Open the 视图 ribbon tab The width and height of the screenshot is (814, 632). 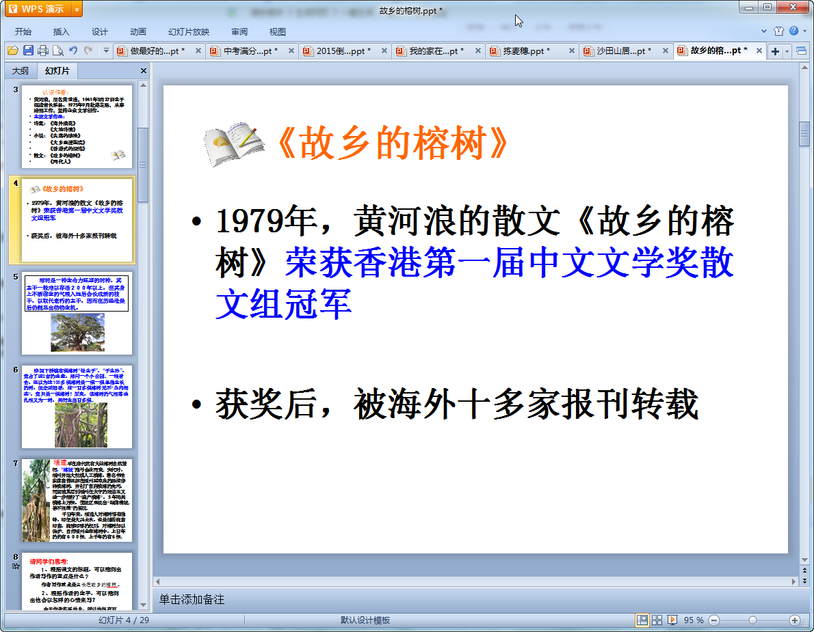tap(278, 31)
